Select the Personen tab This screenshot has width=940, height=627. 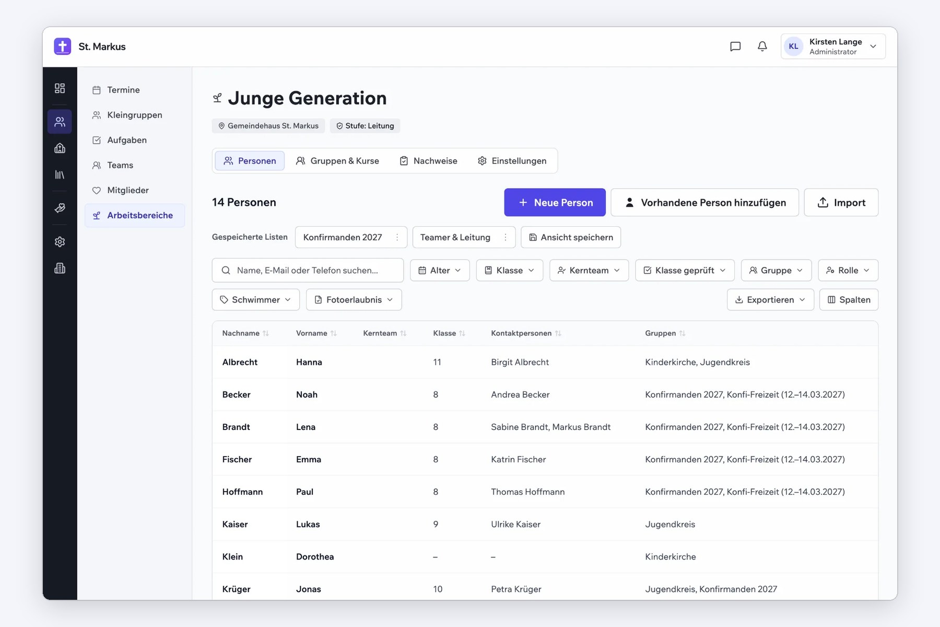(x=250, y=161)
